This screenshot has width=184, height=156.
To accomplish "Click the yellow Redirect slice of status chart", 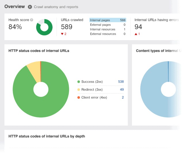I will click(x=35, y=71).
